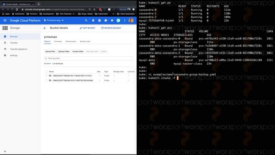Click the feedback chat icon in header

point(106,20)
